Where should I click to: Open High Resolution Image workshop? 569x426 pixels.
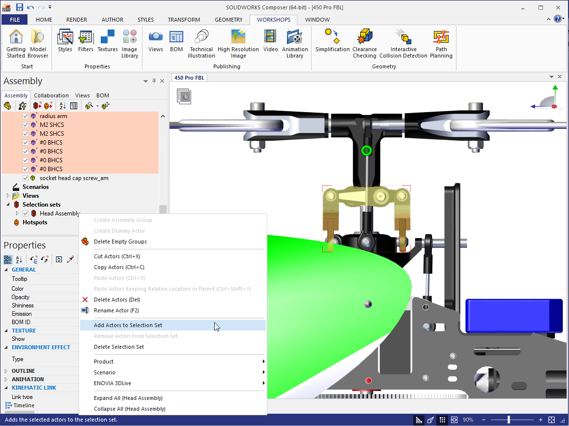[x=238, y=43]
